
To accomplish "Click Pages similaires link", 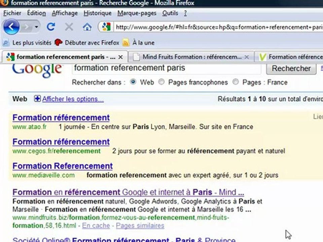I will 140,226.
